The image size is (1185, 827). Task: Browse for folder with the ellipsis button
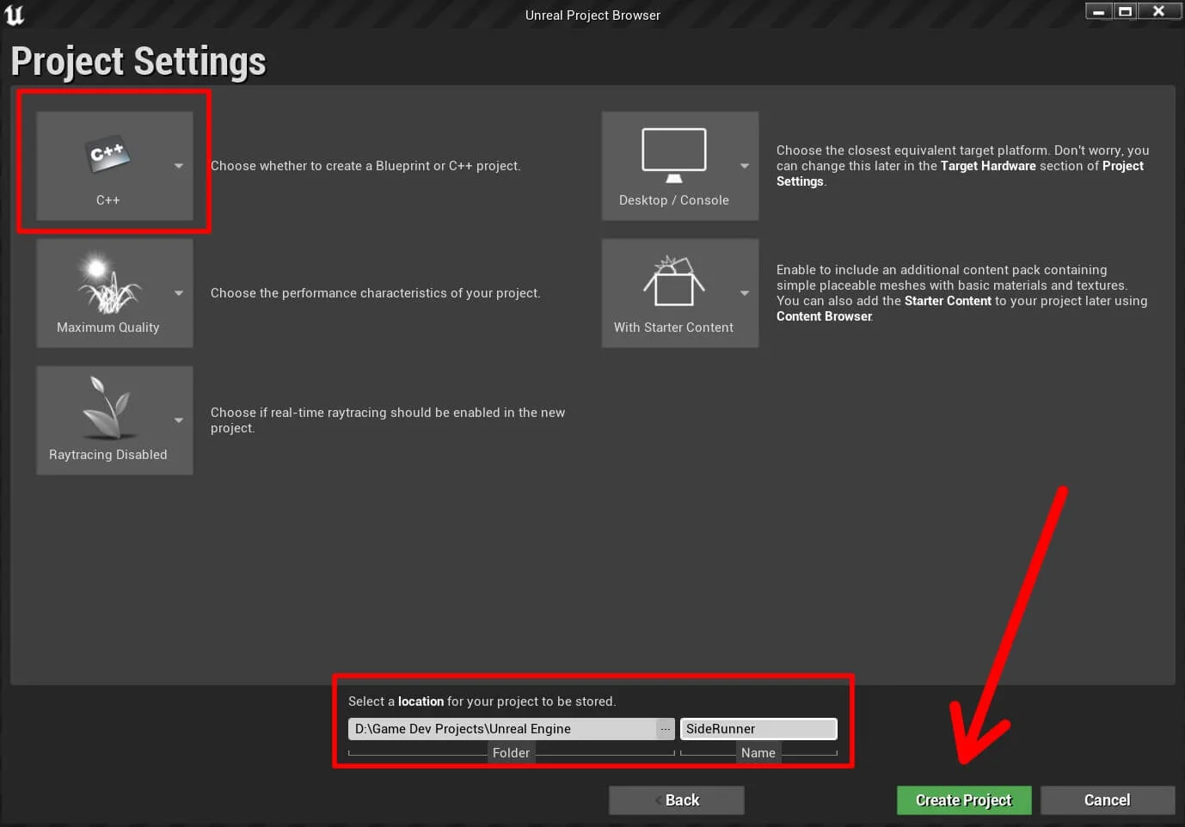click(x=666, y=729)
